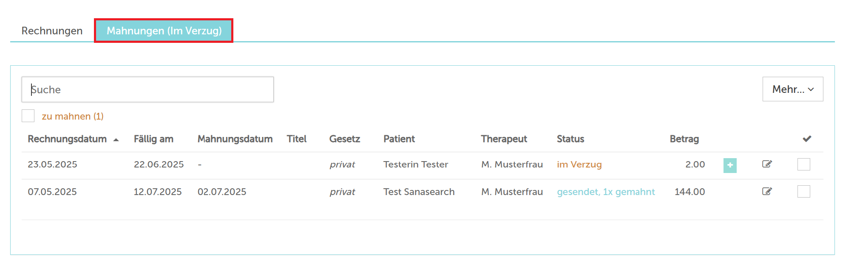The height and width of the screenshot is (279, 848).
Task: Check the box for the 07.05.2025 invoice
Action: pos(803,191)
